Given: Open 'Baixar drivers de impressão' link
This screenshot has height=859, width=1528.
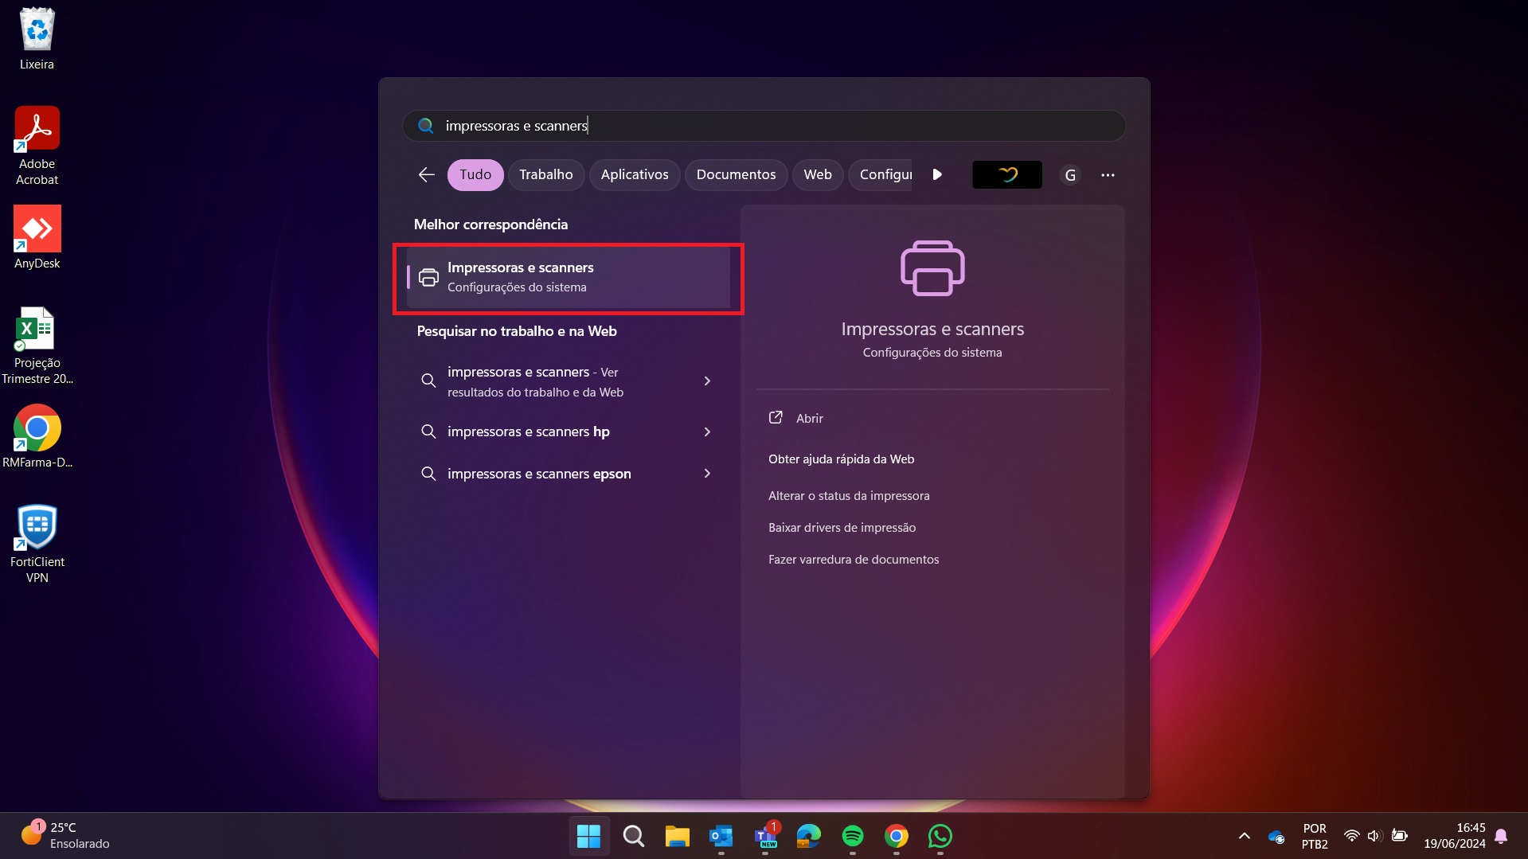Looking at the screenshot, I should pos(842,528).
